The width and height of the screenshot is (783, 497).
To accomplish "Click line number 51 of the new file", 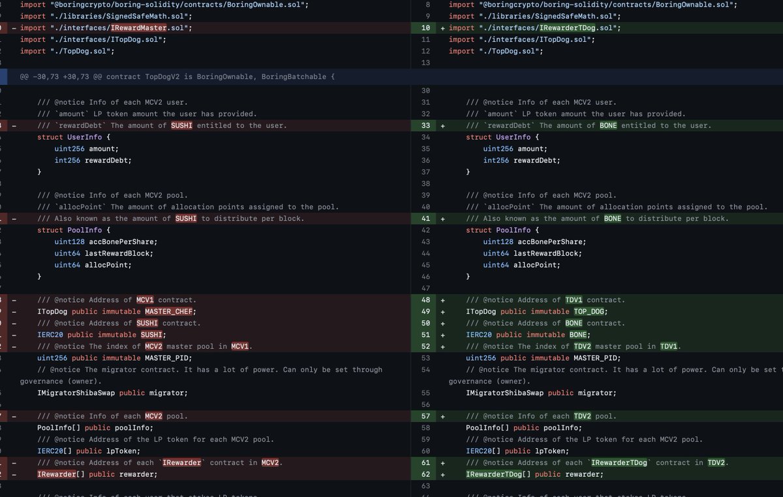I will pyautogui.click(x=425, y=335).
